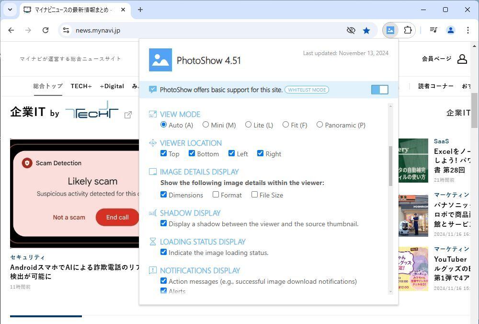
Task: Click the crossed-out eye icon in address bar
Action: 351,30
